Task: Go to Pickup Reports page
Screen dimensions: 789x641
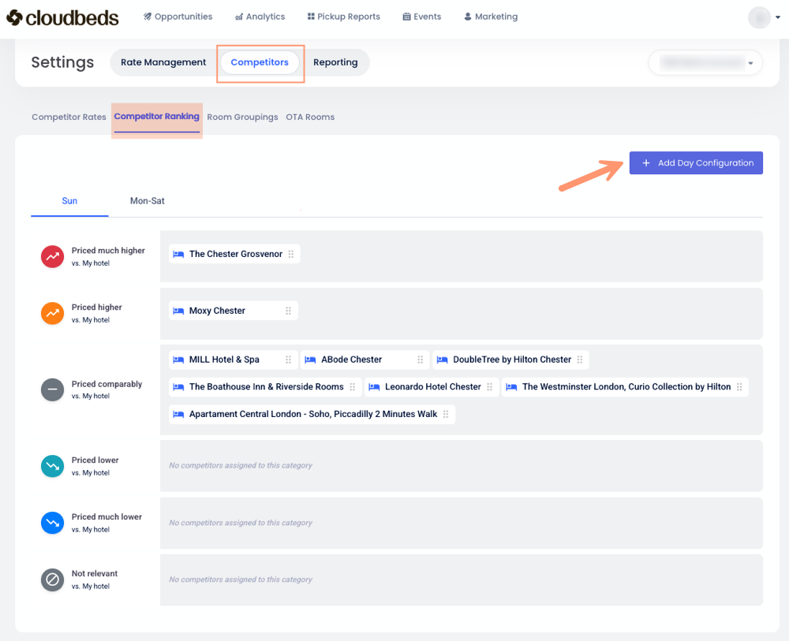Action: pos(343,17)
